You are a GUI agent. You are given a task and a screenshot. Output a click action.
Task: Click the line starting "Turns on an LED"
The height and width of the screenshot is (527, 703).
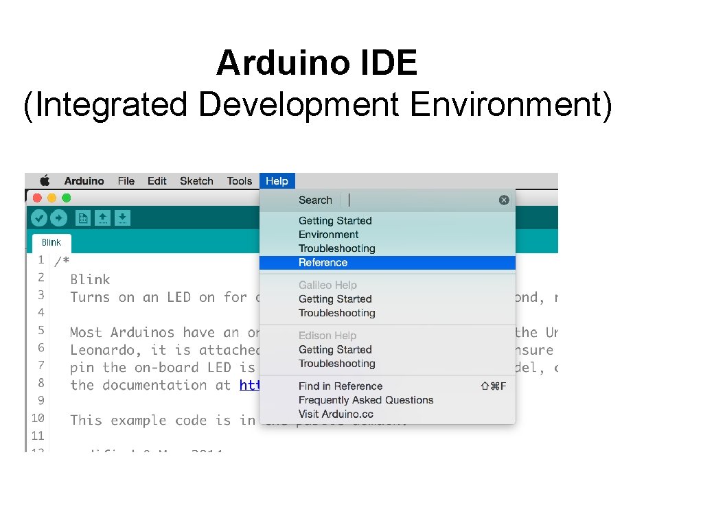pos(165,298)
